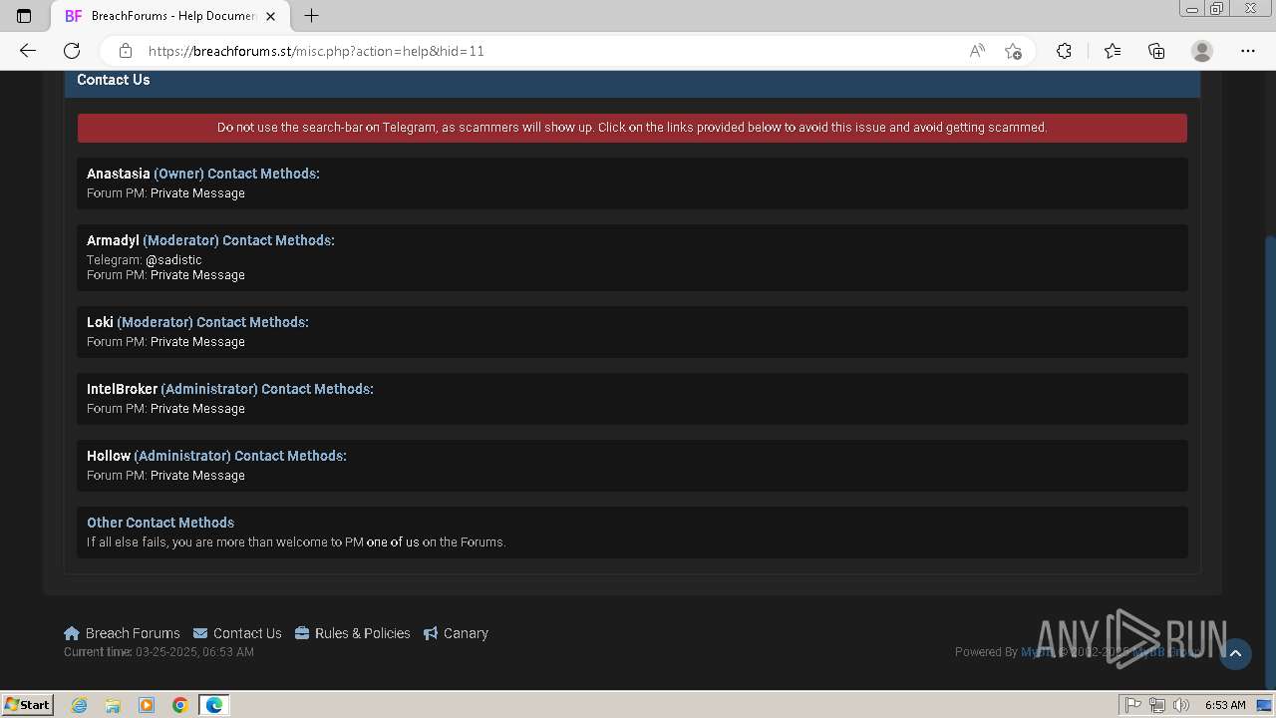The image size is (1276, 718).
Task: Launch Chrome from the taskbar
Action: click(x=180, y=705)
